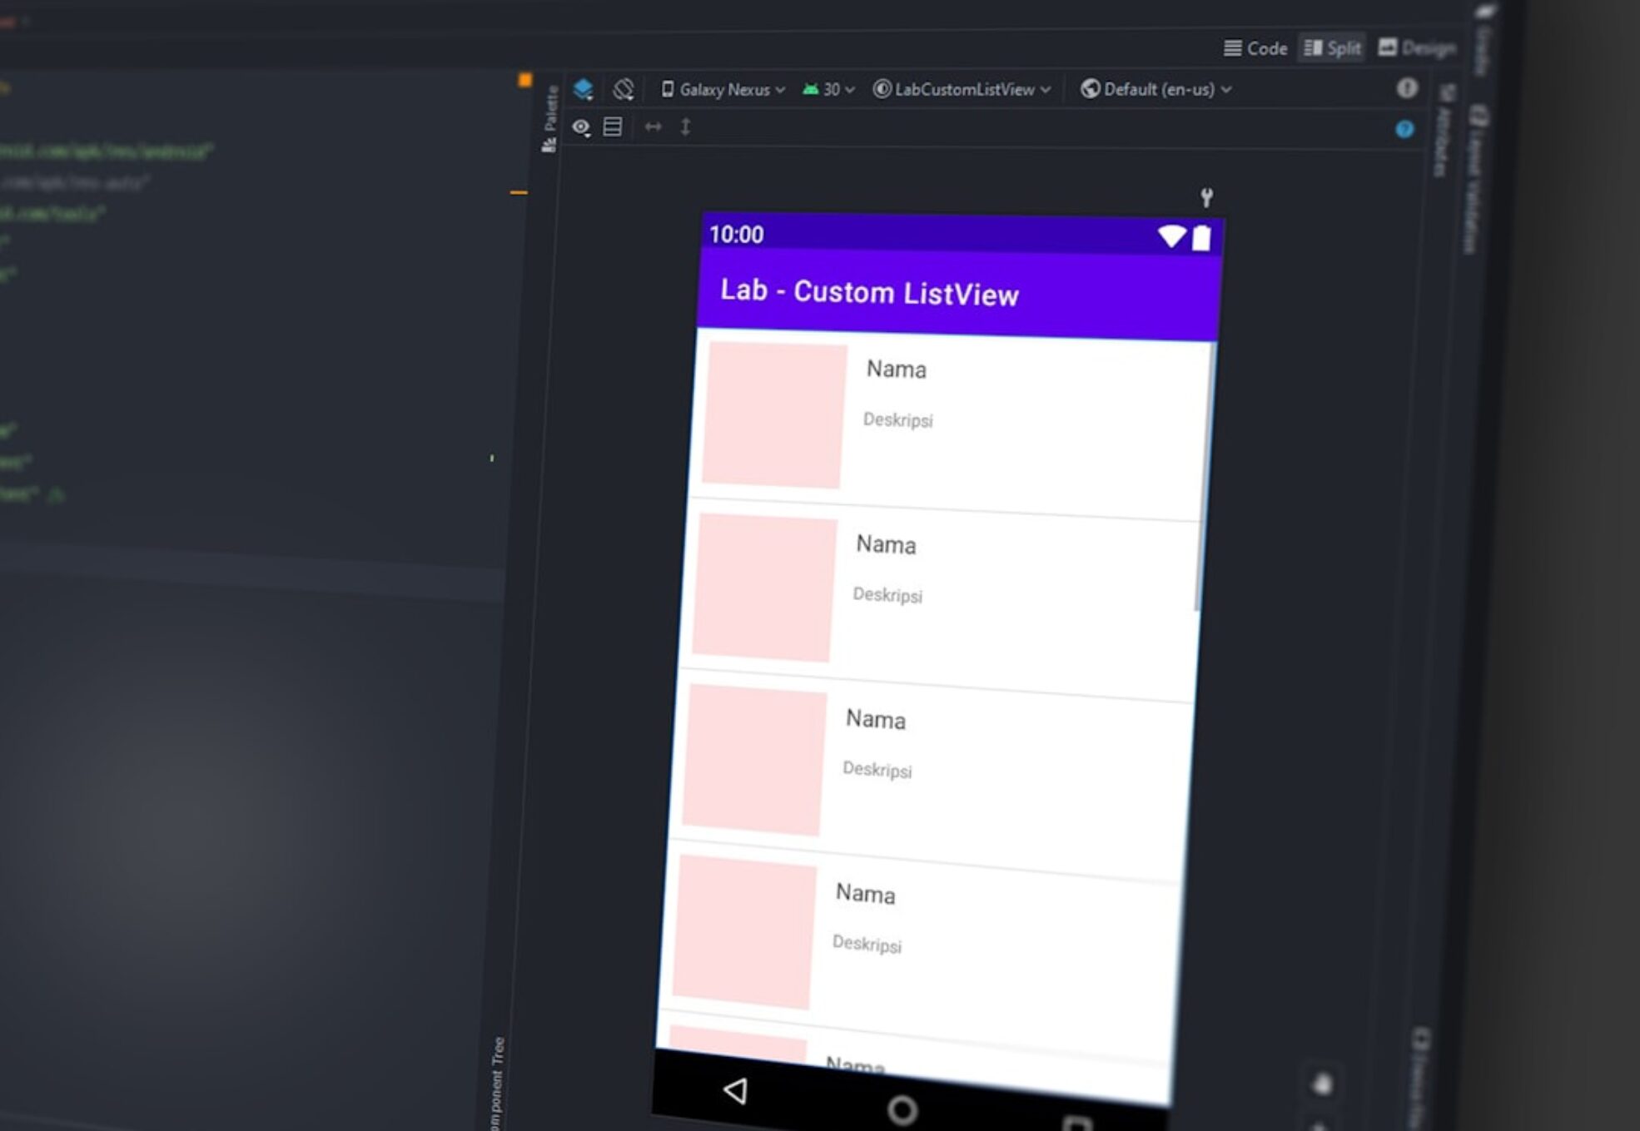Click the blue design surface layers icon
Screen dimensions: 1640x1131
[x=584, y=89]
